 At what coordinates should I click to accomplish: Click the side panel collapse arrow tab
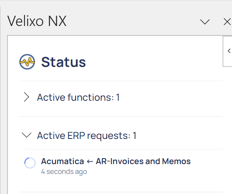click(x=228, y=51)
